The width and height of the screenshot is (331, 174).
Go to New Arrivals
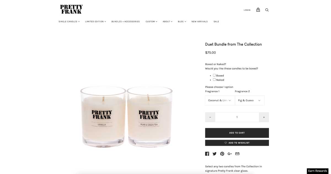199,22
